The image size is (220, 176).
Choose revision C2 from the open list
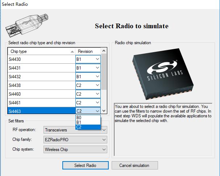(88, 127)
